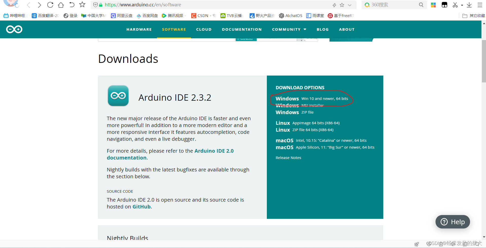The image size is (486, 248).
Task: Open the AIchatOS bookmark
Action: point(291,16)
